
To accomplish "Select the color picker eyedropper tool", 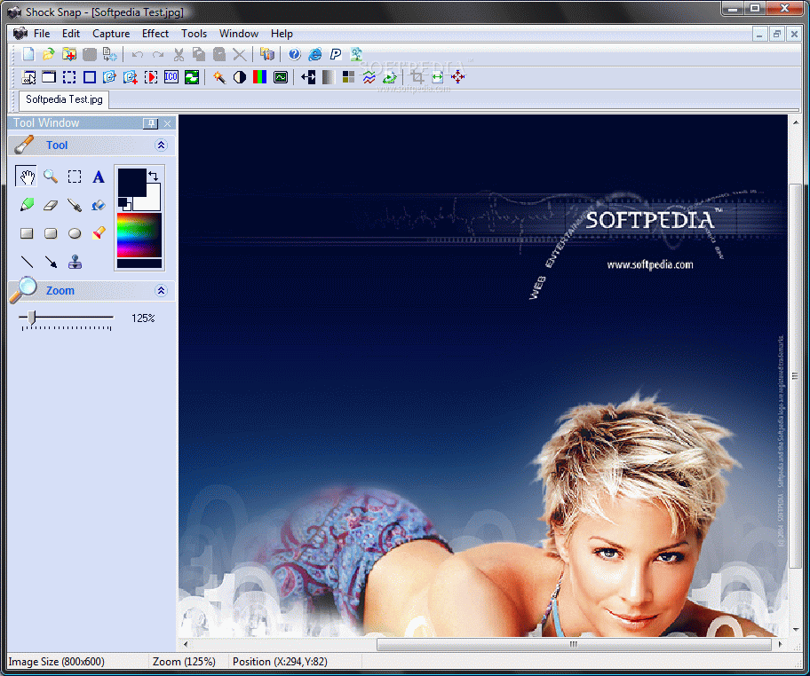I will (75, 206).
